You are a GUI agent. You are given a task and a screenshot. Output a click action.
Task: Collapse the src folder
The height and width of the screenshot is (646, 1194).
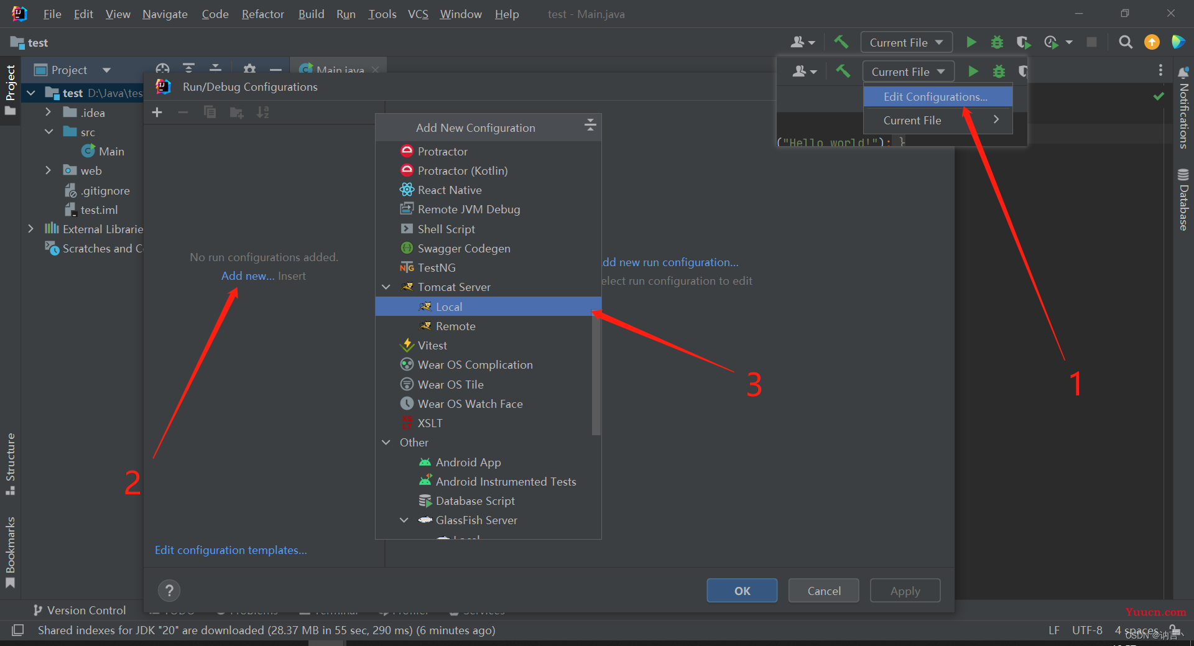(x=49, y=132)
